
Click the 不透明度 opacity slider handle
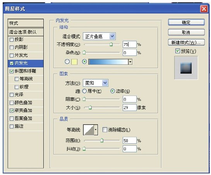(111, 44)
